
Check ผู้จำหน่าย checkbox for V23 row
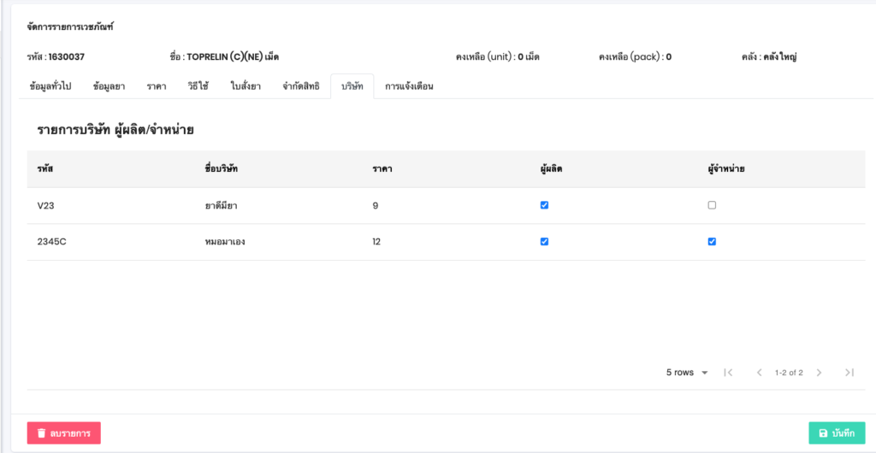point(712,205)
